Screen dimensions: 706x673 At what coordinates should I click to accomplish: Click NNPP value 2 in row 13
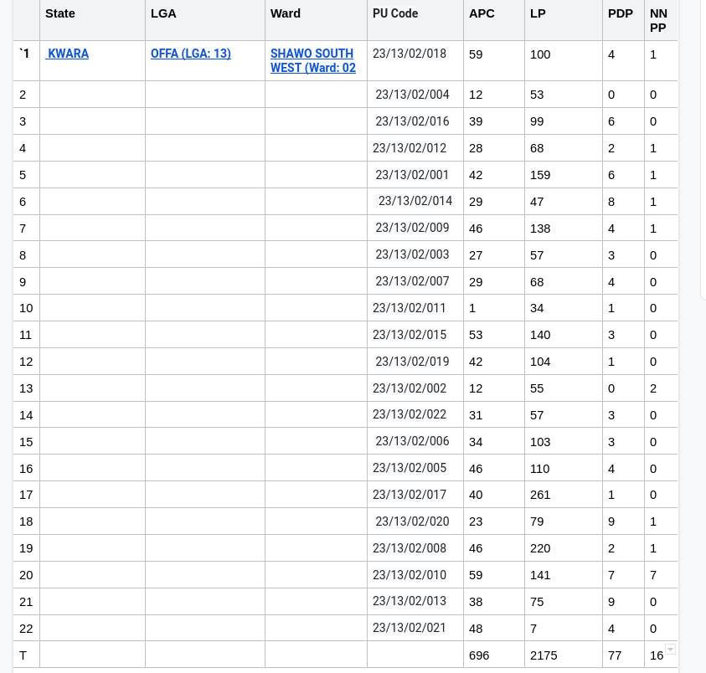653,388
